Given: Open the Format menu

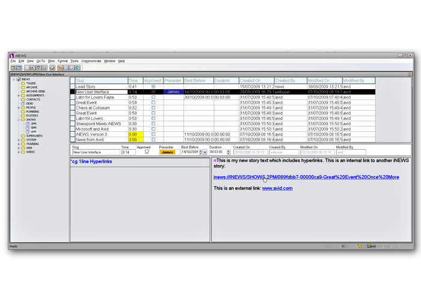Looking at the screenshot, I should pos(63,61).
